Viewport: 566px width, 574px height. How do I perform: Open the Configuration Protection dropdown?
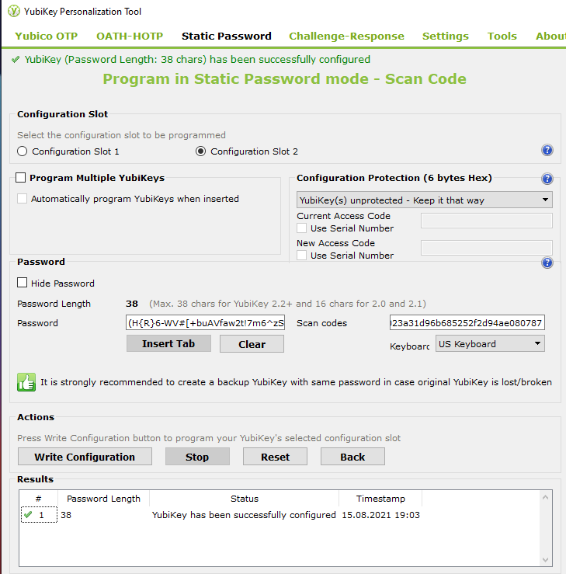point(425,200)
